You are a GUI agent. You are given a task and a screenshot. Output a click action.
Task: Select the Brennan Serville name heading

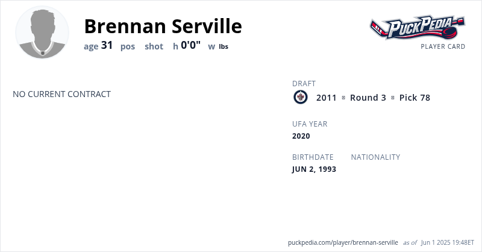tap(163, 26)
